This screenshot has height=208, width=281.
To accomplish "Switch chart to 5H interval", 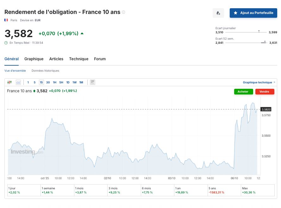I will (61, 82).
